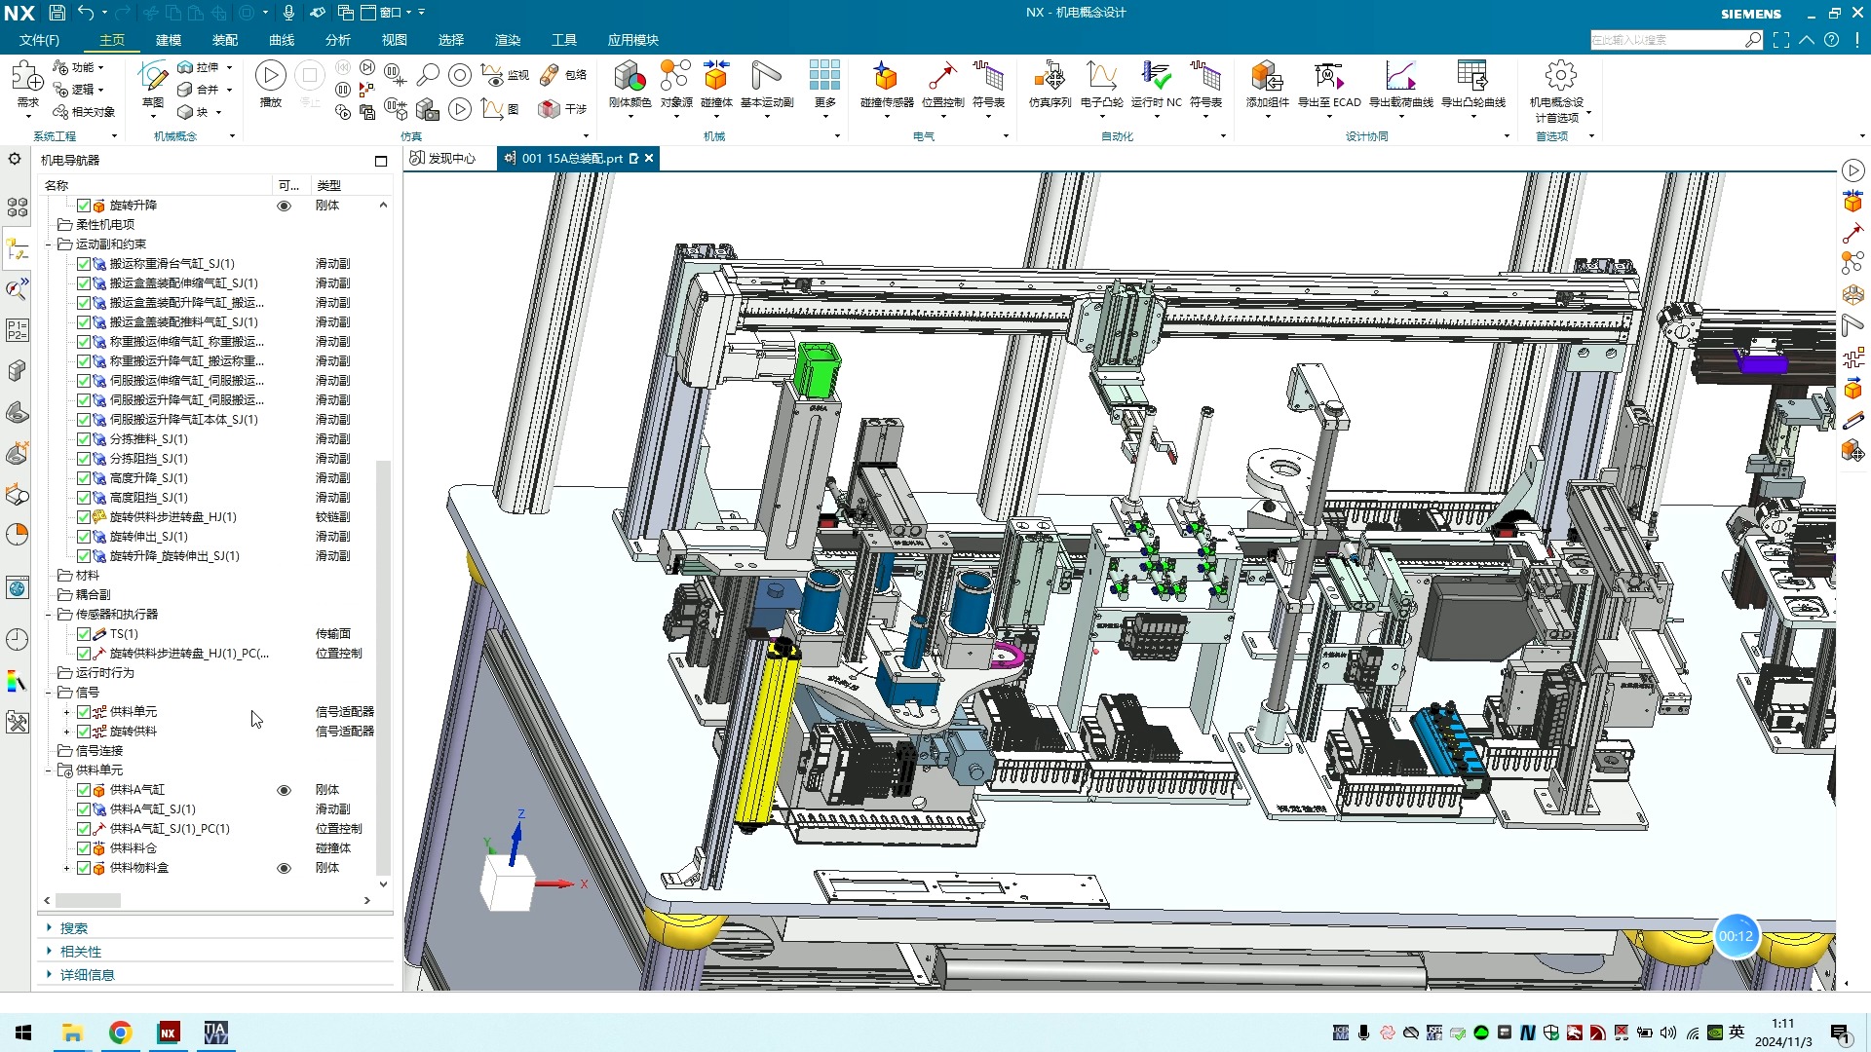The width and height of the screenshot is (1871, 1052).
Task: Toggle visibility eye for 供料A气缸
Action: [x=284, y=790]
